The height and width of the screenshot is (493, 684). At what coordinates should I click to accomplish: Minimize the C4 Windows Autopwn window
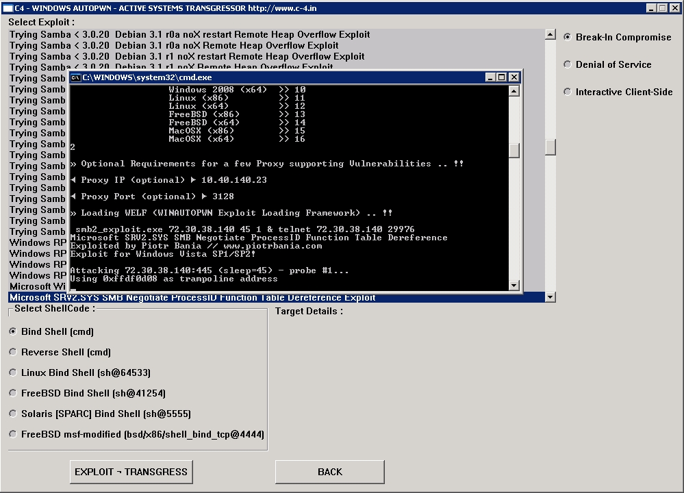[x=651, y=8]
